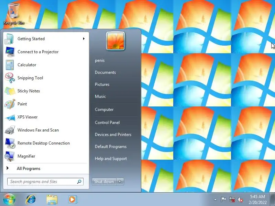This screenshot has width=275, height=206.
Task: Open the Pictures menu entry
Action: pos(102,84)
